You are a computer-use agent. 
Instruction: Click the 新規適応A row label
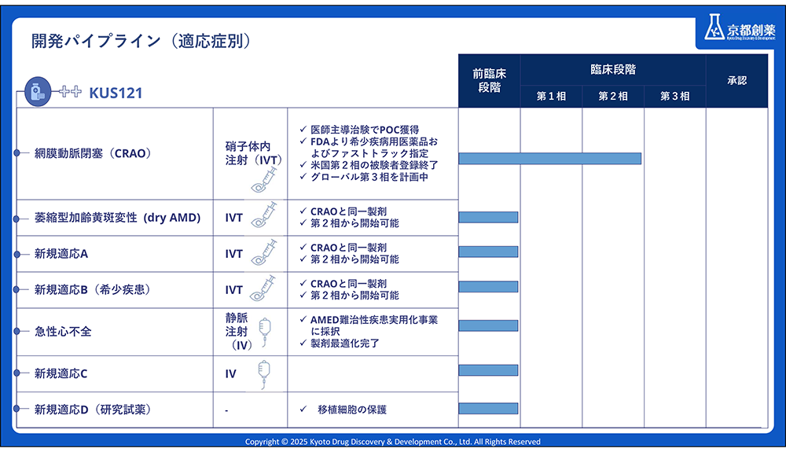pyautogui.click(x=61, y=254)
